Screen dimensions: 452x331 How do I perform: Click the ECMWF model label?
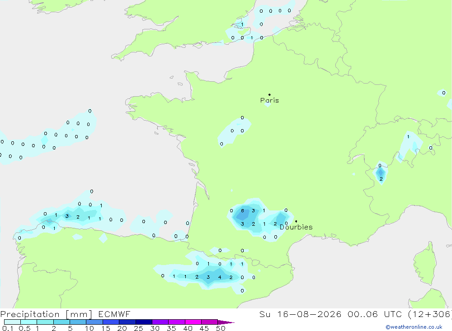click(114, 314)
